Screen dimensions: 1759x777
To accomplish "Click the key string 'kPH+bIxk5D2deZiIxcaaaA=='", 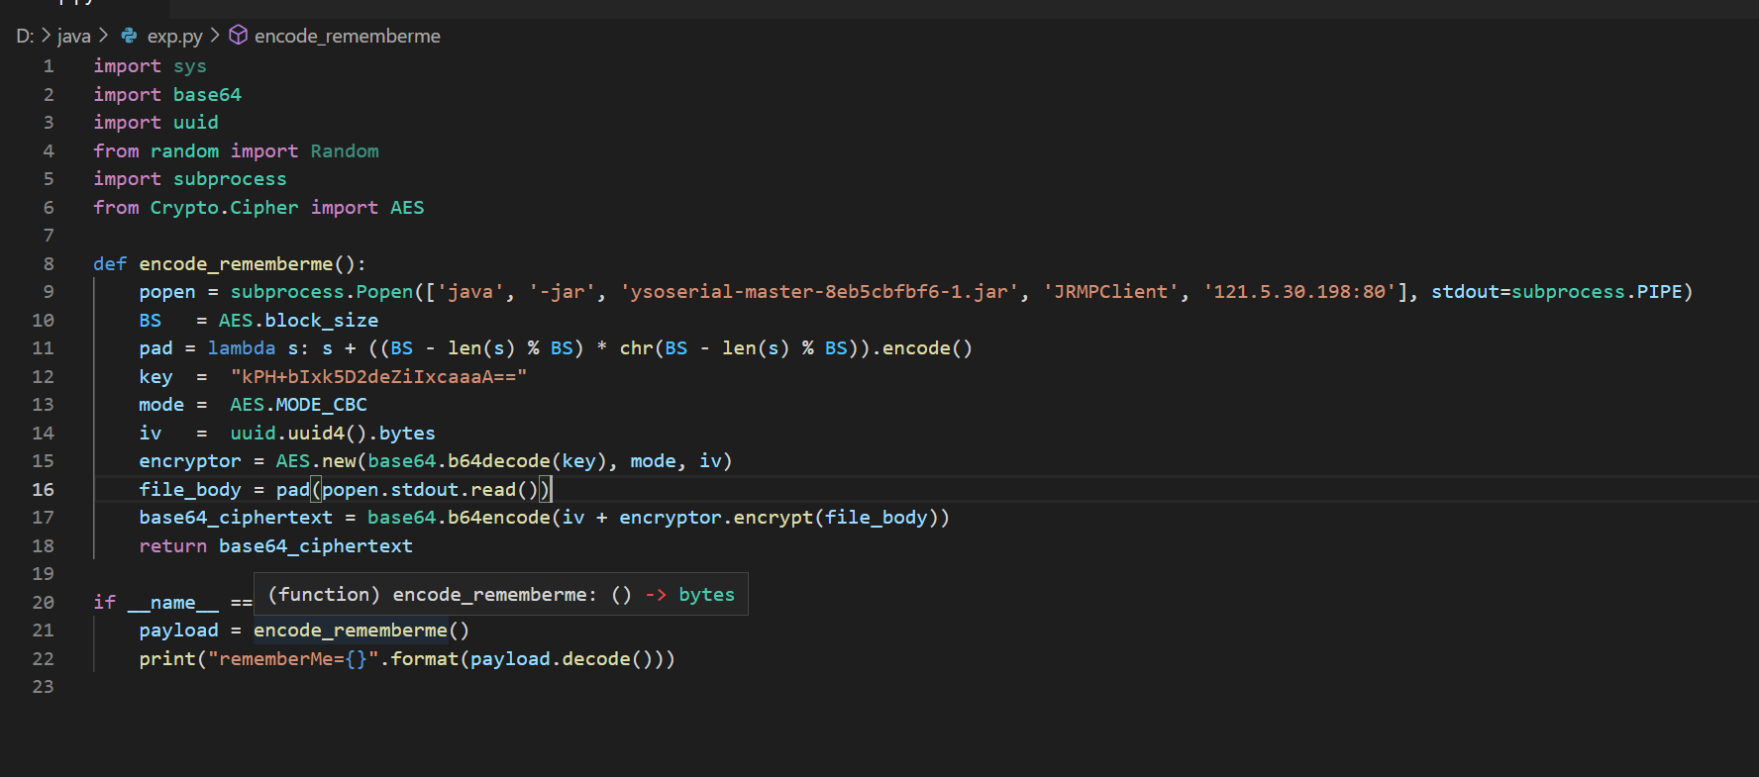I will 378,377.
